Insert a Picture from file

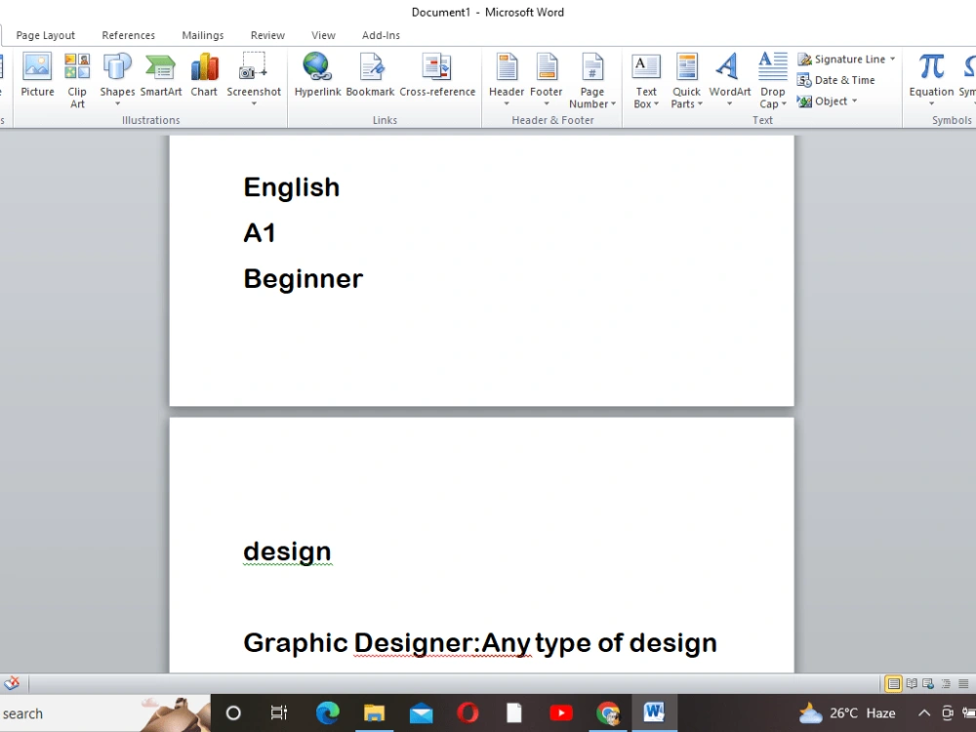pyautogui.click(x=37, y=75)
